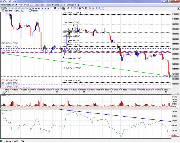180x143 pixels.
Task: Toggle the 1H timeframe button
Action: coord(31,8)
